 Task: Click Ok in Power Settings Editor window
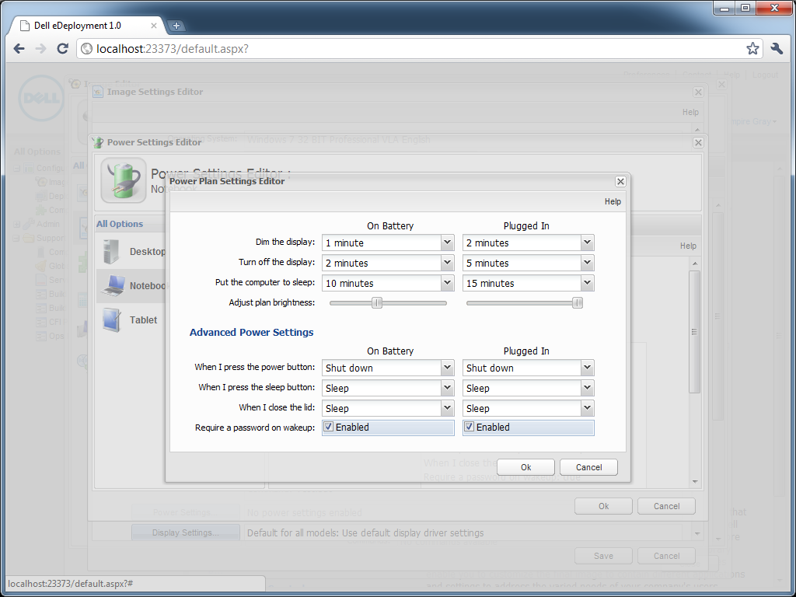pos(603,506)
